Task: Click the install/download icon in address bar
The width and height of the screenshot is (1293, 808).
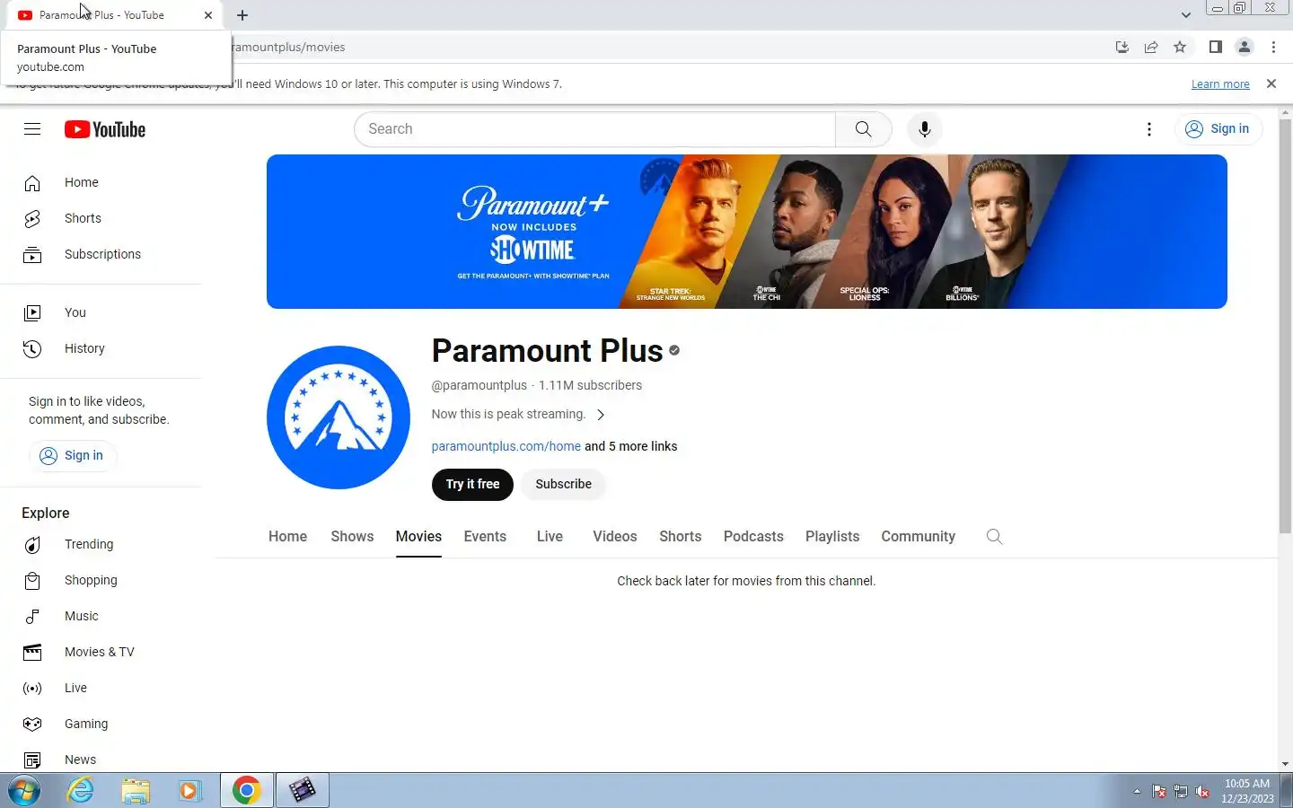Action: (x=1122, y=47)
